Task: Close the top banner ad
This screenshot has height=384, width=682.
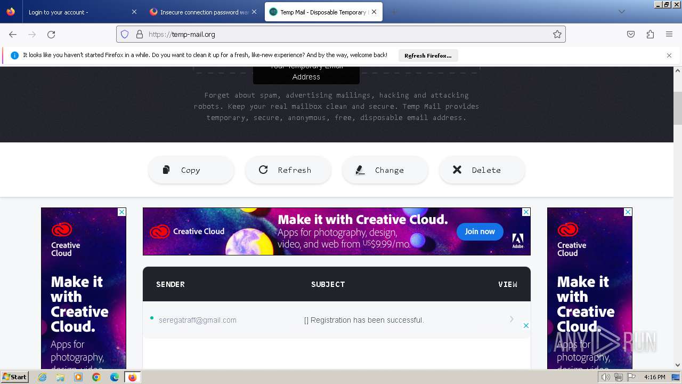Action: 526,212
